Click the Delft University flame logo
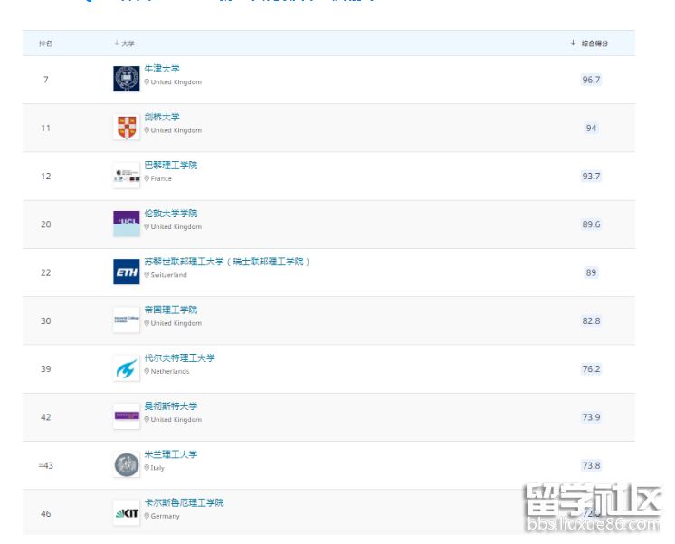 point(126,368)
